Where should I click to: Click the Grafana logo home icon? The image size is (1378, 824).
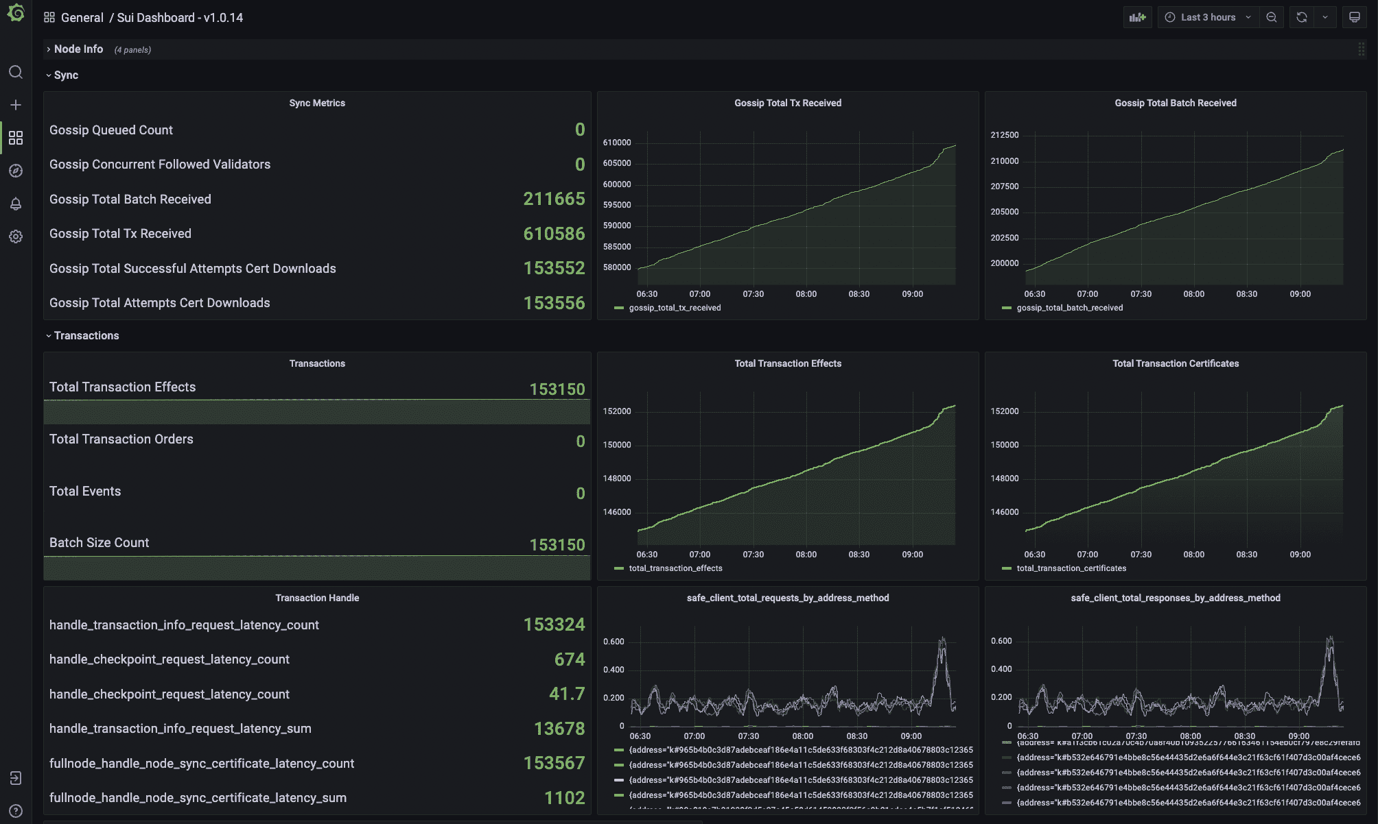tap(16, 13)
